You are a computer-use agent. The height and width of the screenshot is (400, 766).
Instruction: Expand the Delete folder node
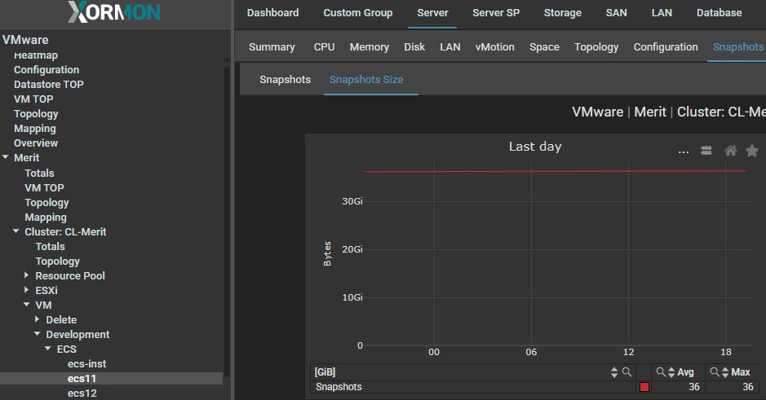38,319
